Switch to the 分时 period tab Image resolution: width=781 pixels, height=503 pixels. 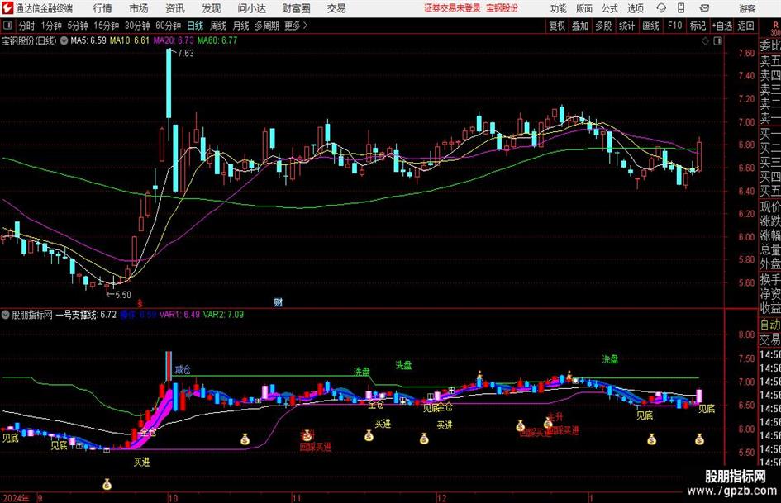point(26,26)
